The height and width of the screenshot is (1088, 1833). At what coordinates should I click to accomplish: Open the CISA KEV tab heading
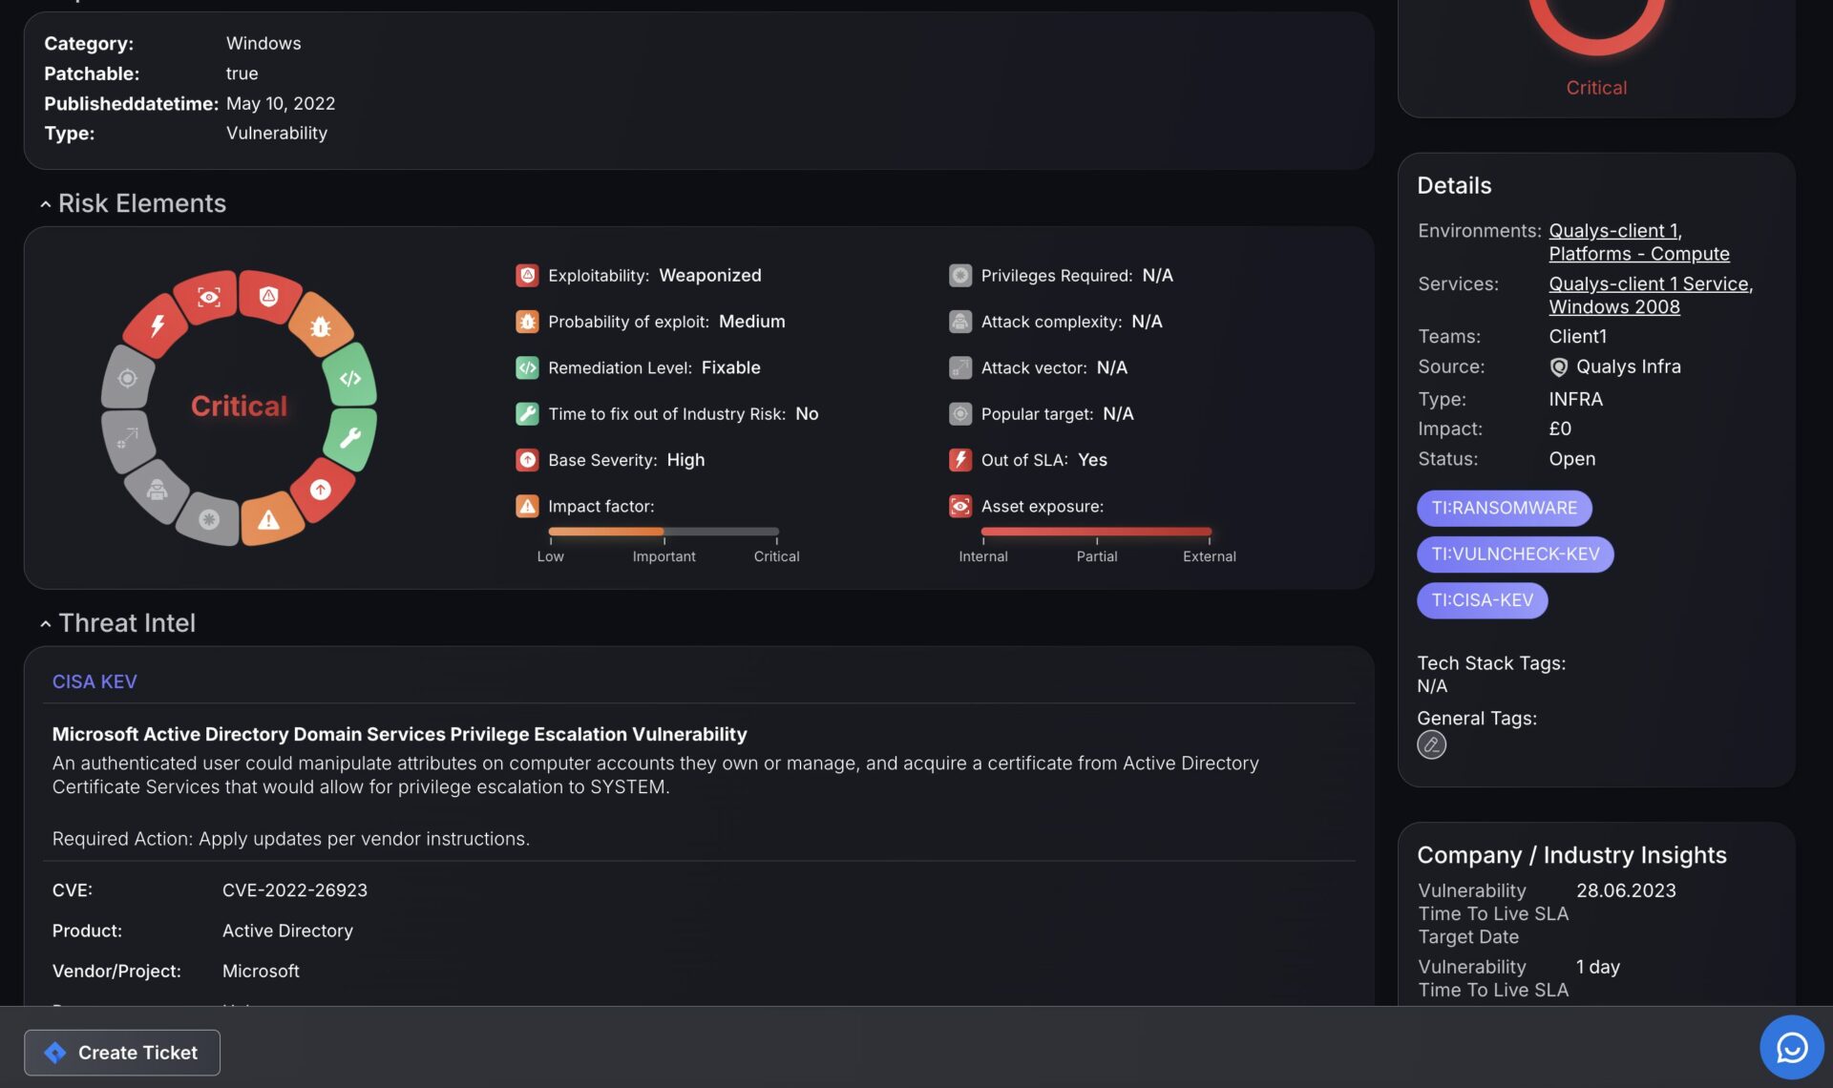click(x=95, y=681)
